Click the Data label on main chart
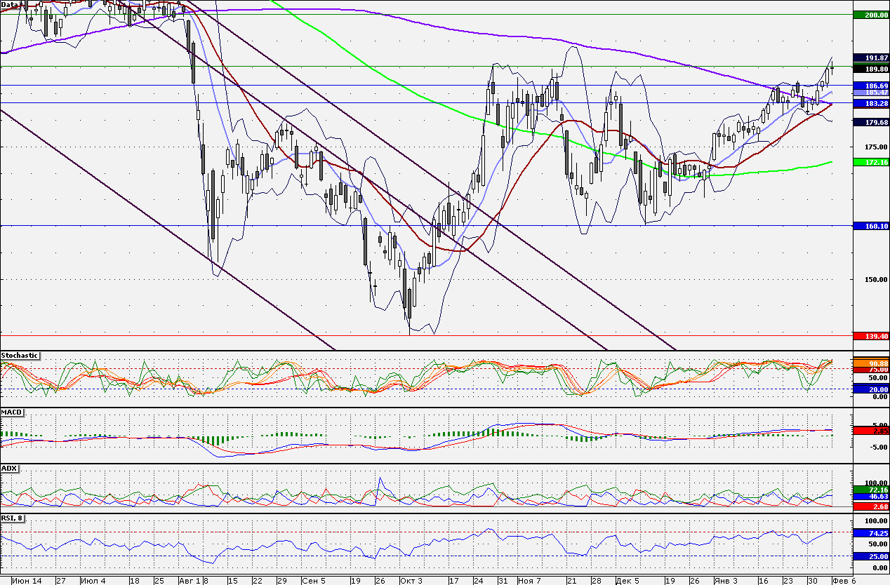The width and height of the screenshot is (890, 585). click(x=10, y=4)
